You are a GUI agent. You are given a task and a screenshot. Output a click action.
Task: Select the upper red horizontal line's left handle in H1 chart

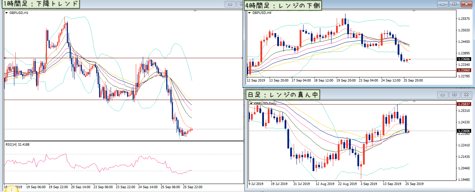(x=5, y=58)
